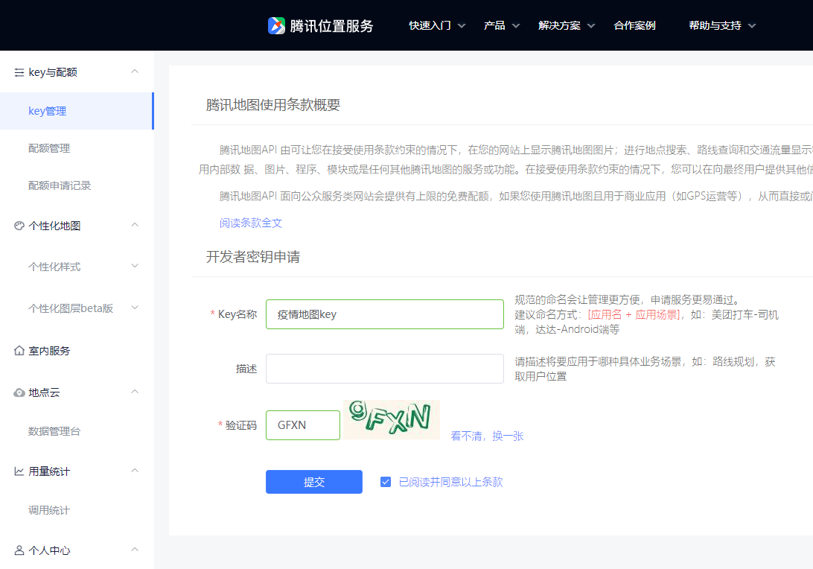Open 数据管理台 under 地点云
Viewport: 813px width, 569px height.
[x=54, y=431]
